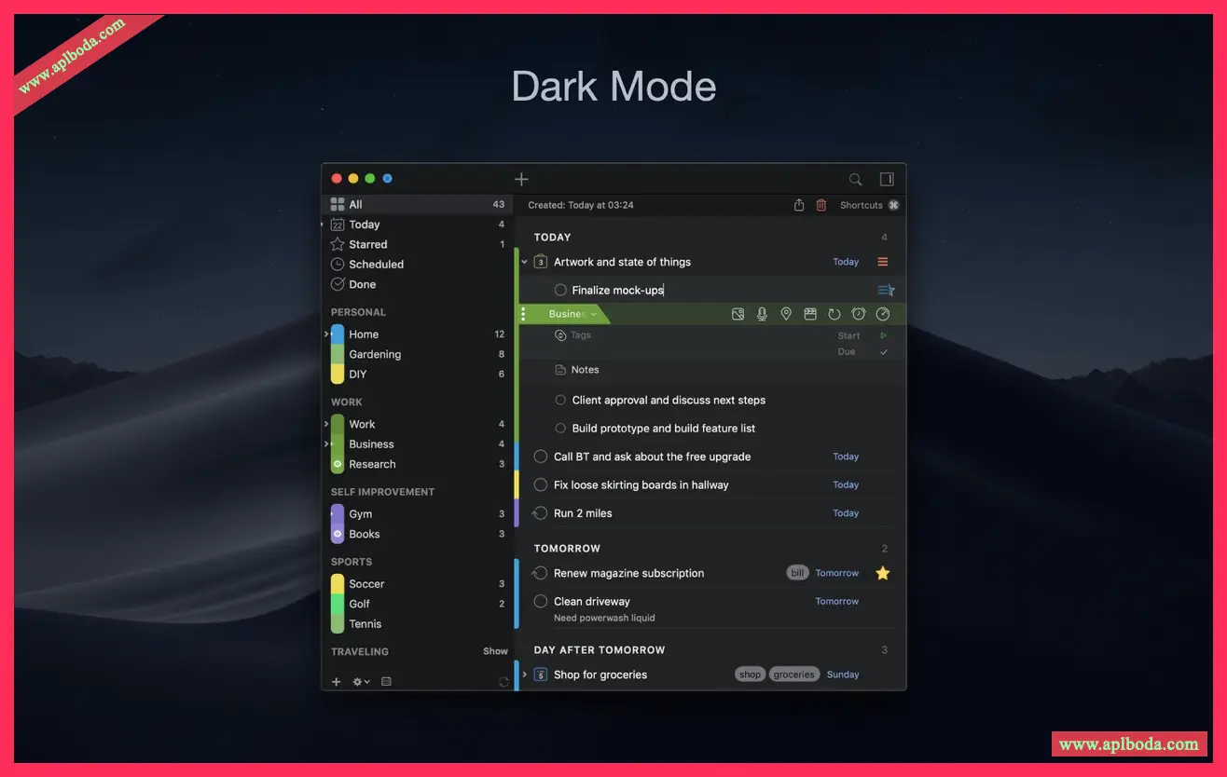Click the groceries tag on Shop for groceries
Image resolution: width=1227 pixels, height=777 pixels.
click(x=794, y=675)
